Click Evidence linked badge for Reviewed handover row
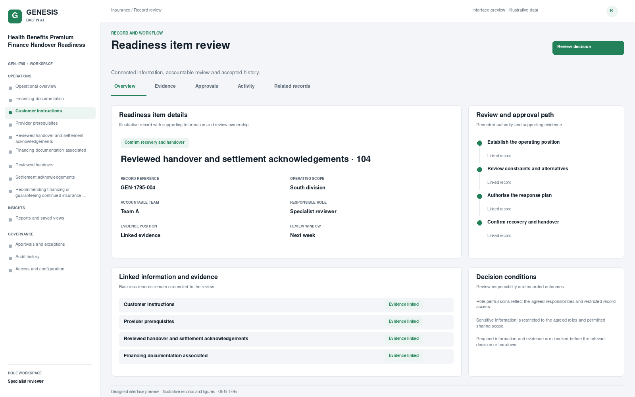This screenshot has width=635, height=397. (x=404, y=339)
